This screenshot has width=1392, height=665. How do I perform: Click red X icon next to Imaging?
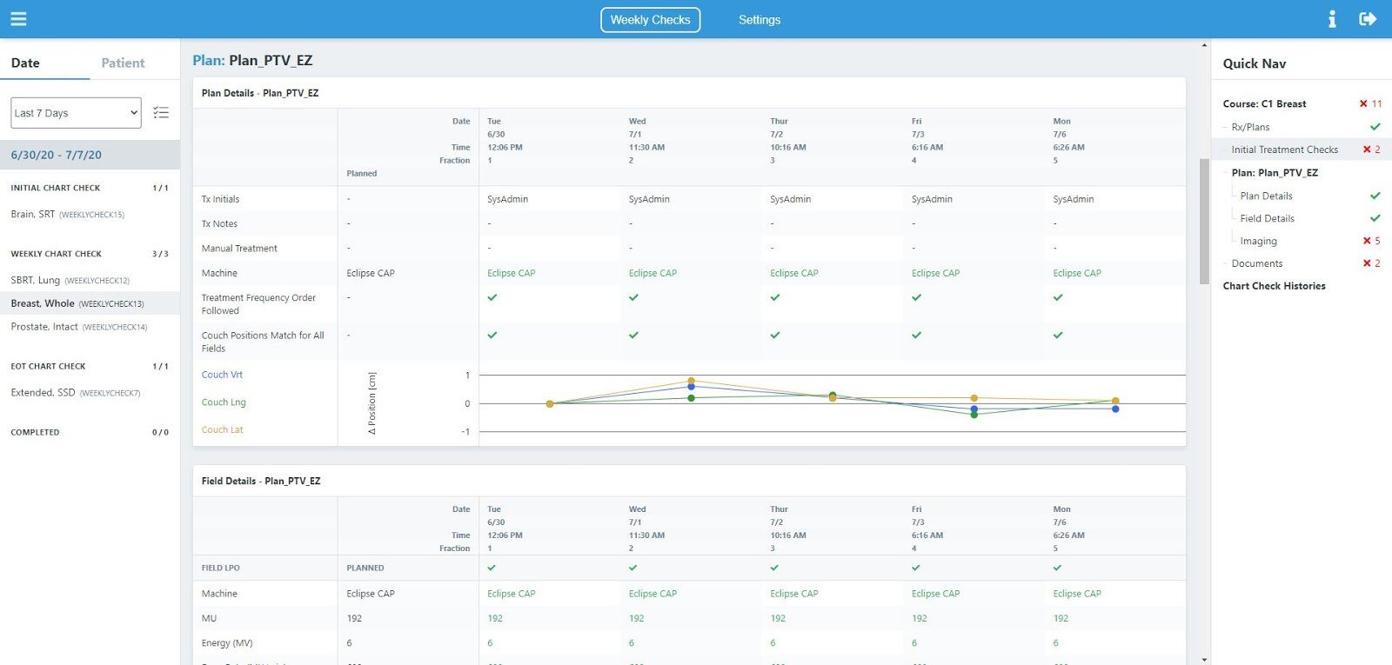pos(1367,241)
